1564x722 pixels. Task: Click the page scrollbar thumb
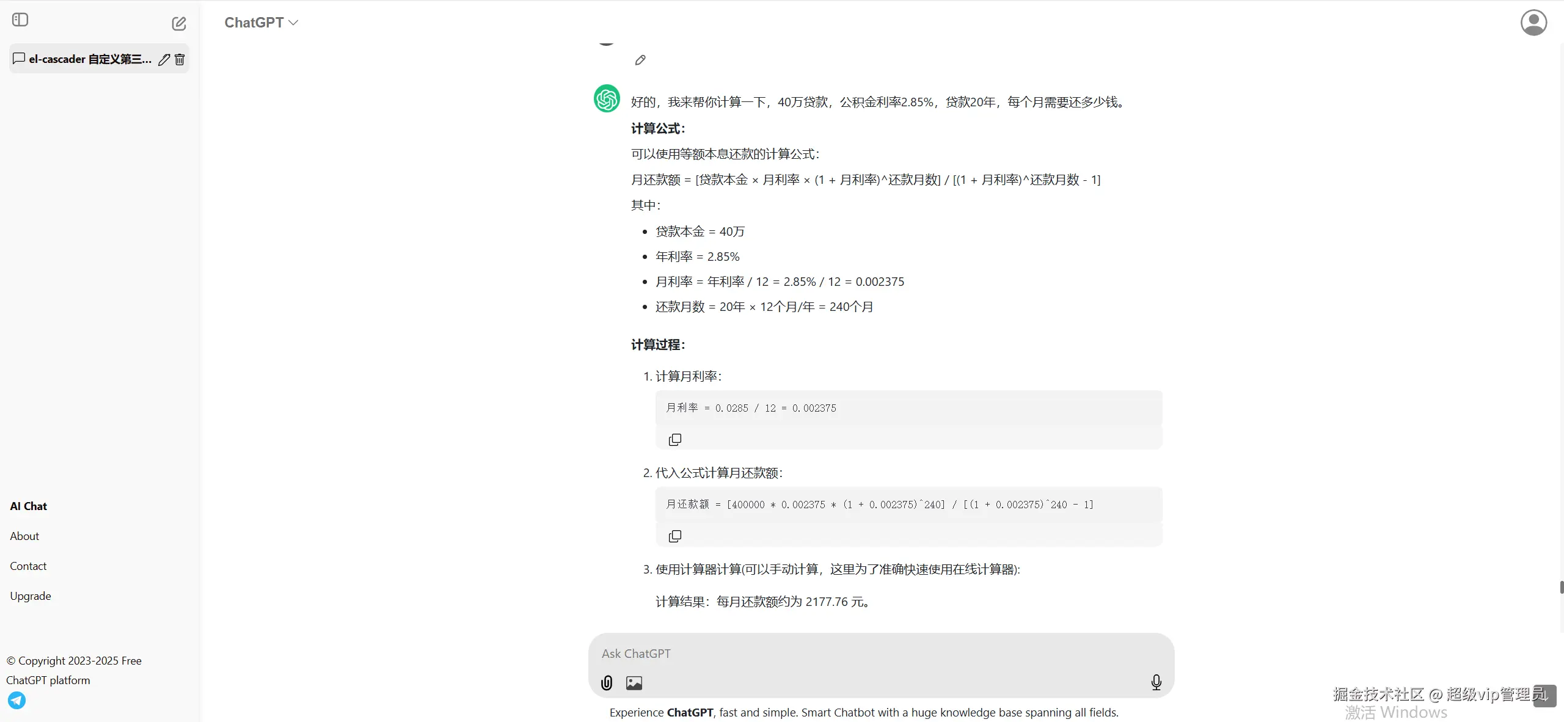1562,588
